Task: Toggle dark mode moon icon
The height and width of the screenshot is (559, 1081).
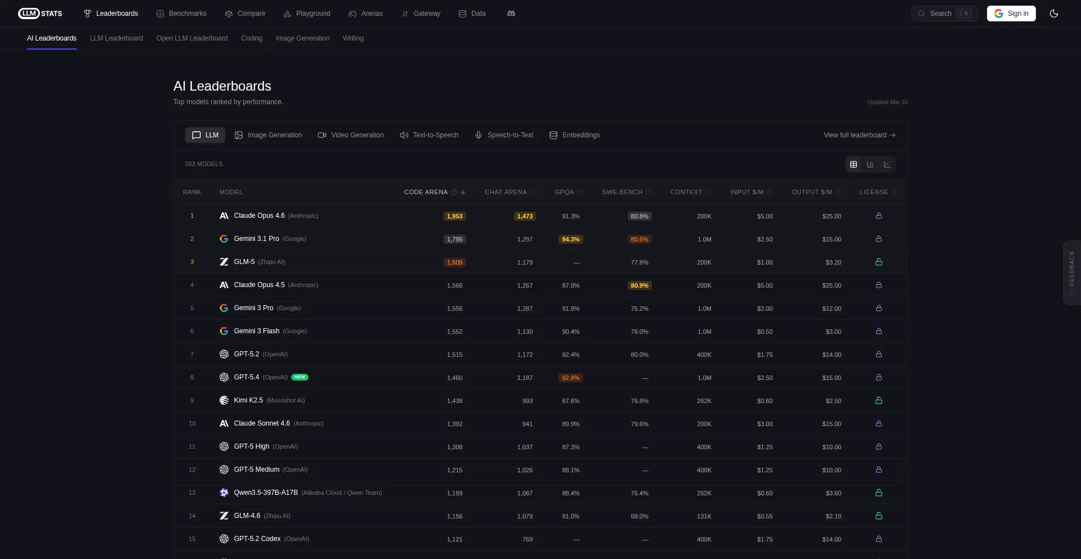Action: point(1054,14)
